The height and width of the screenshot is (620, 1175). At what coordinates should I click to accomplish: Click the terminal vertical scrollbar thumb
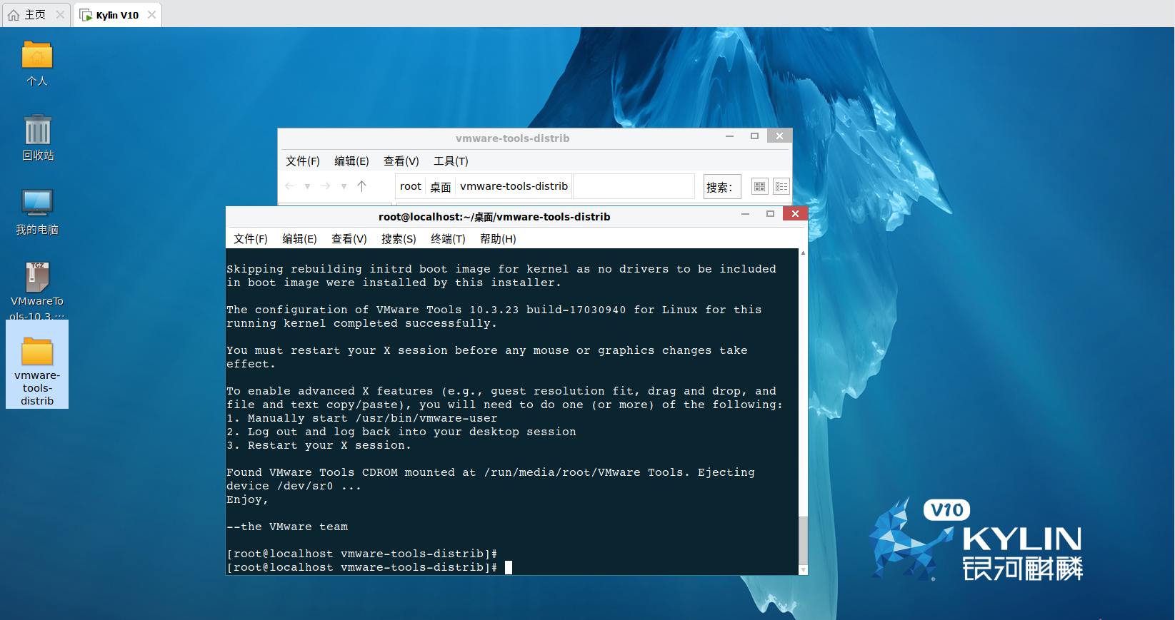[803, 541]
